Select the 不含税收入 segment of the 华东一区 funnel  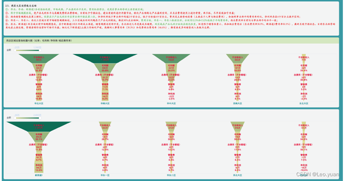(105, 127)
